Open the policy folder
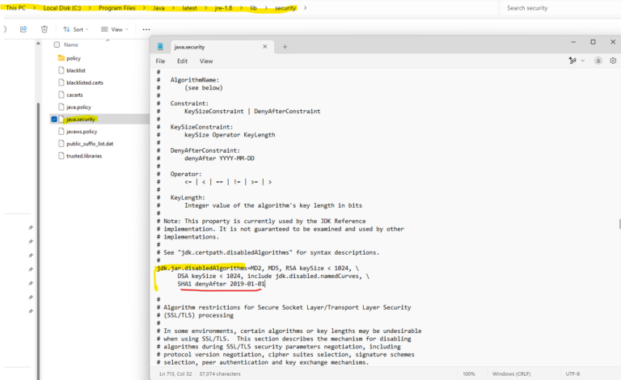Image resolution: width=621 pixels, height=380 pixels. point(73,58)
